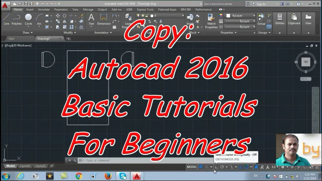
Task: Choose the Rotate tool in Modify panel
Action: tap(65, 16)
